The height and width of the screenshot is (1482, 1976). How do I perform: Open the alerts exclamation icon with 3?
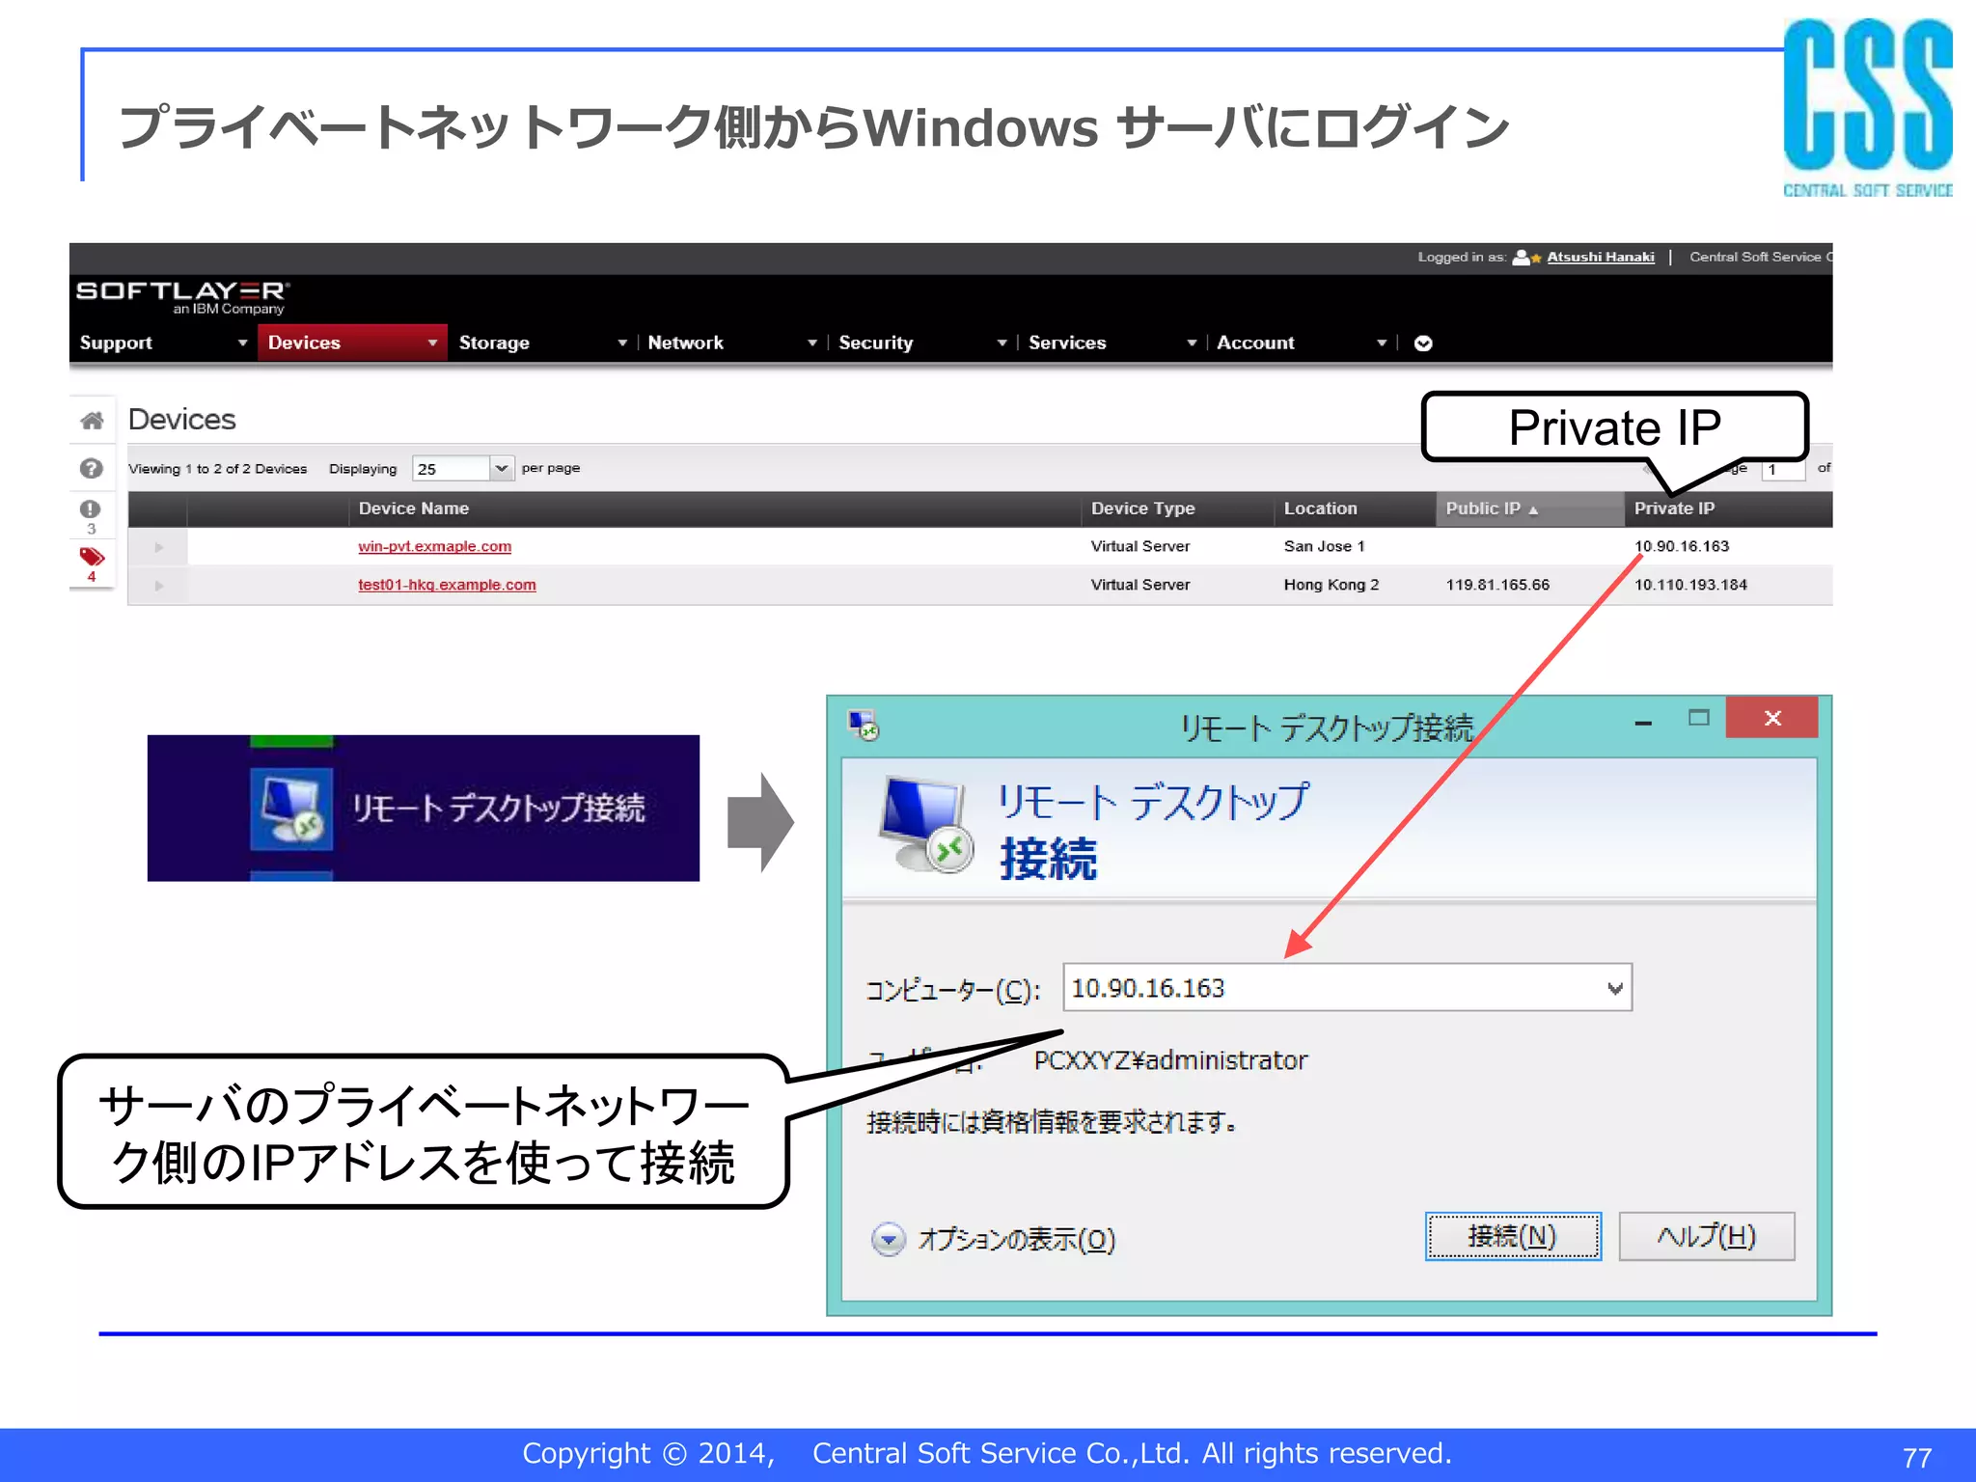click(91, 509)
